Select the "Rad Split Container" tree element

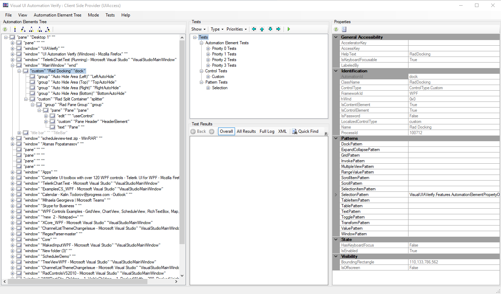point(70,99)
